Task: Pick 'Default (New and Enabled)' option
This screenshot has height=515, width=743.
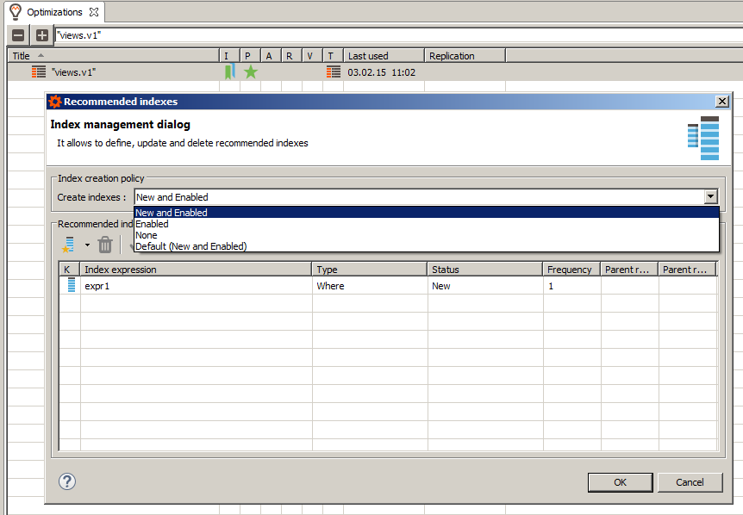Action: 191,246
